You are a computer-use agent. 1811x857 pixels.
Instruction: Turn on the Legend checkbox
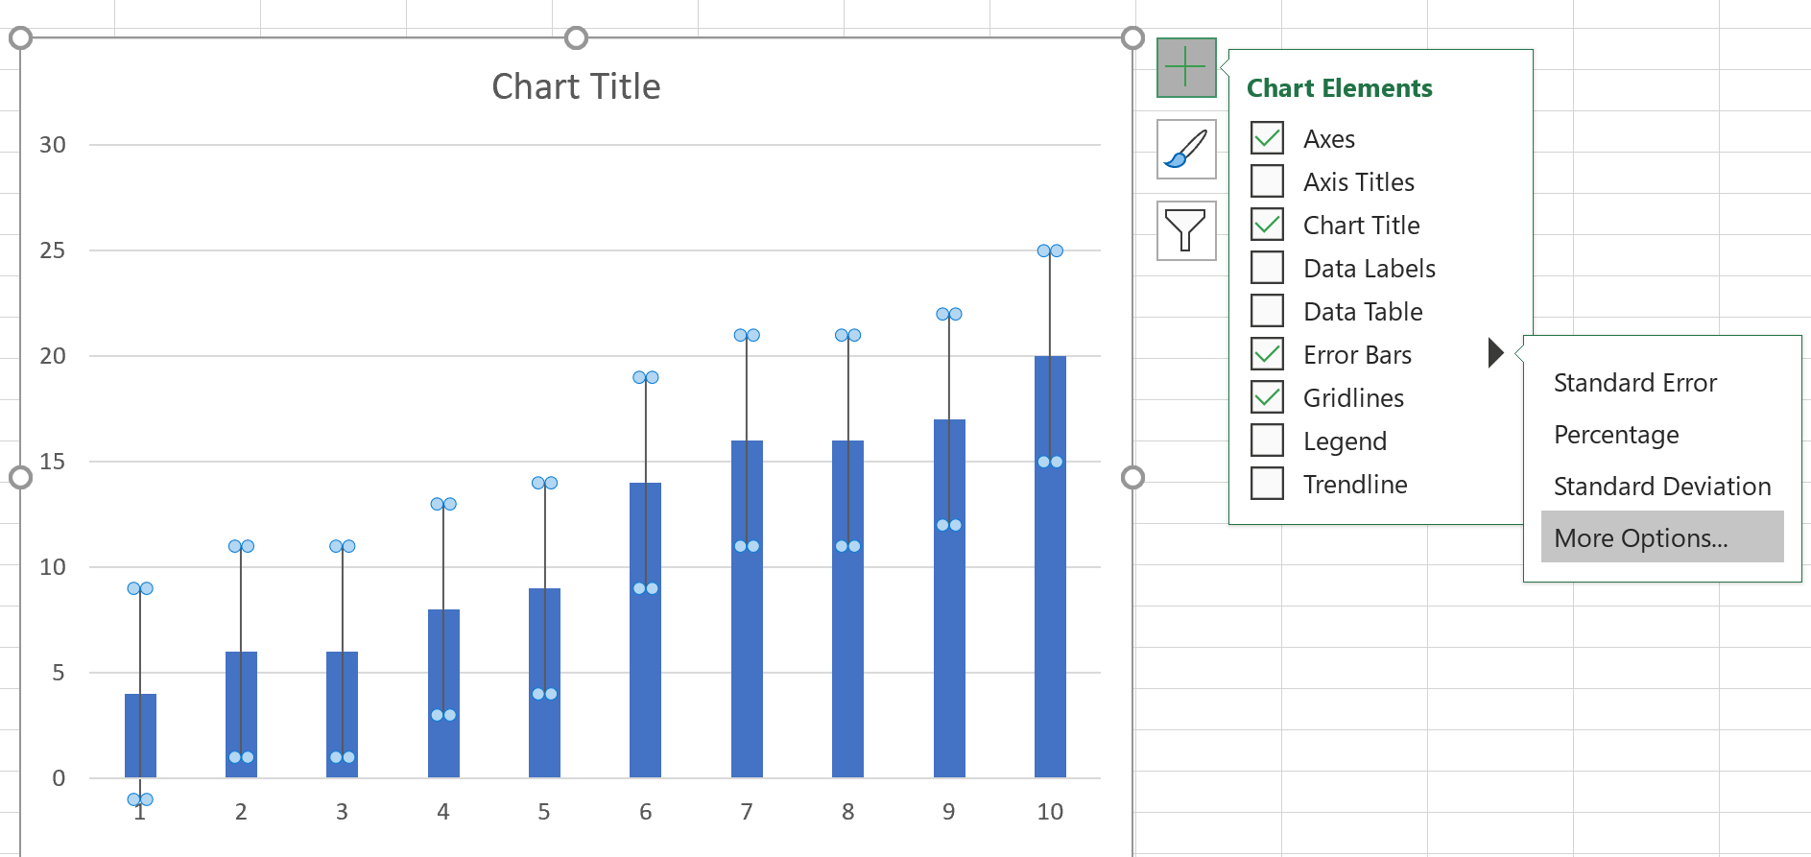point(1267,440)
